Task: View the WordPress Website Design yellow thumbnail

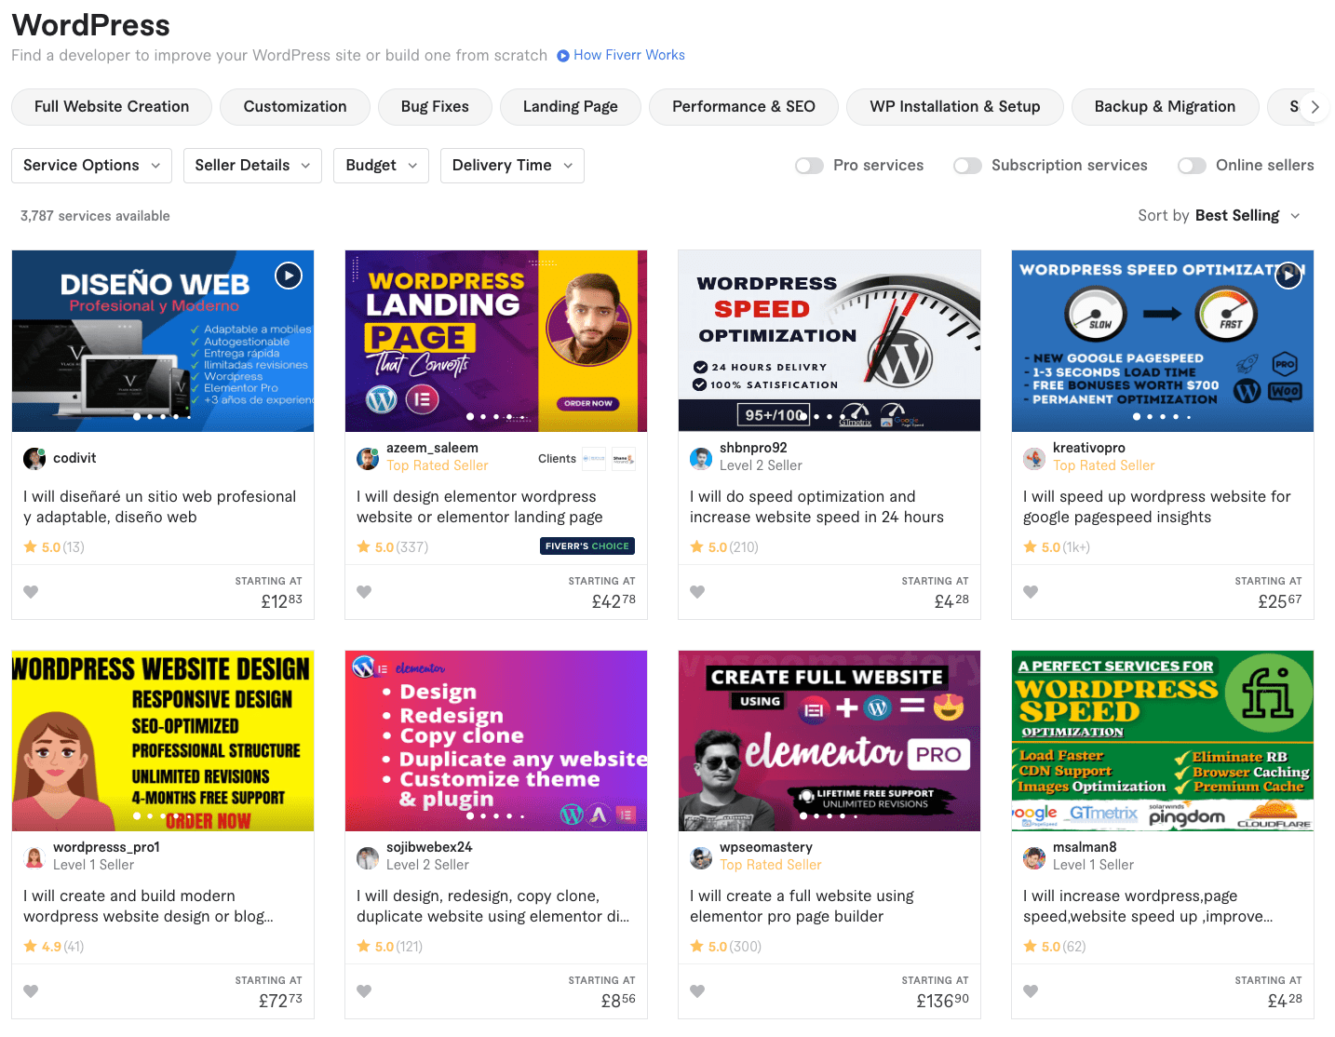Action: pos(163,741)
